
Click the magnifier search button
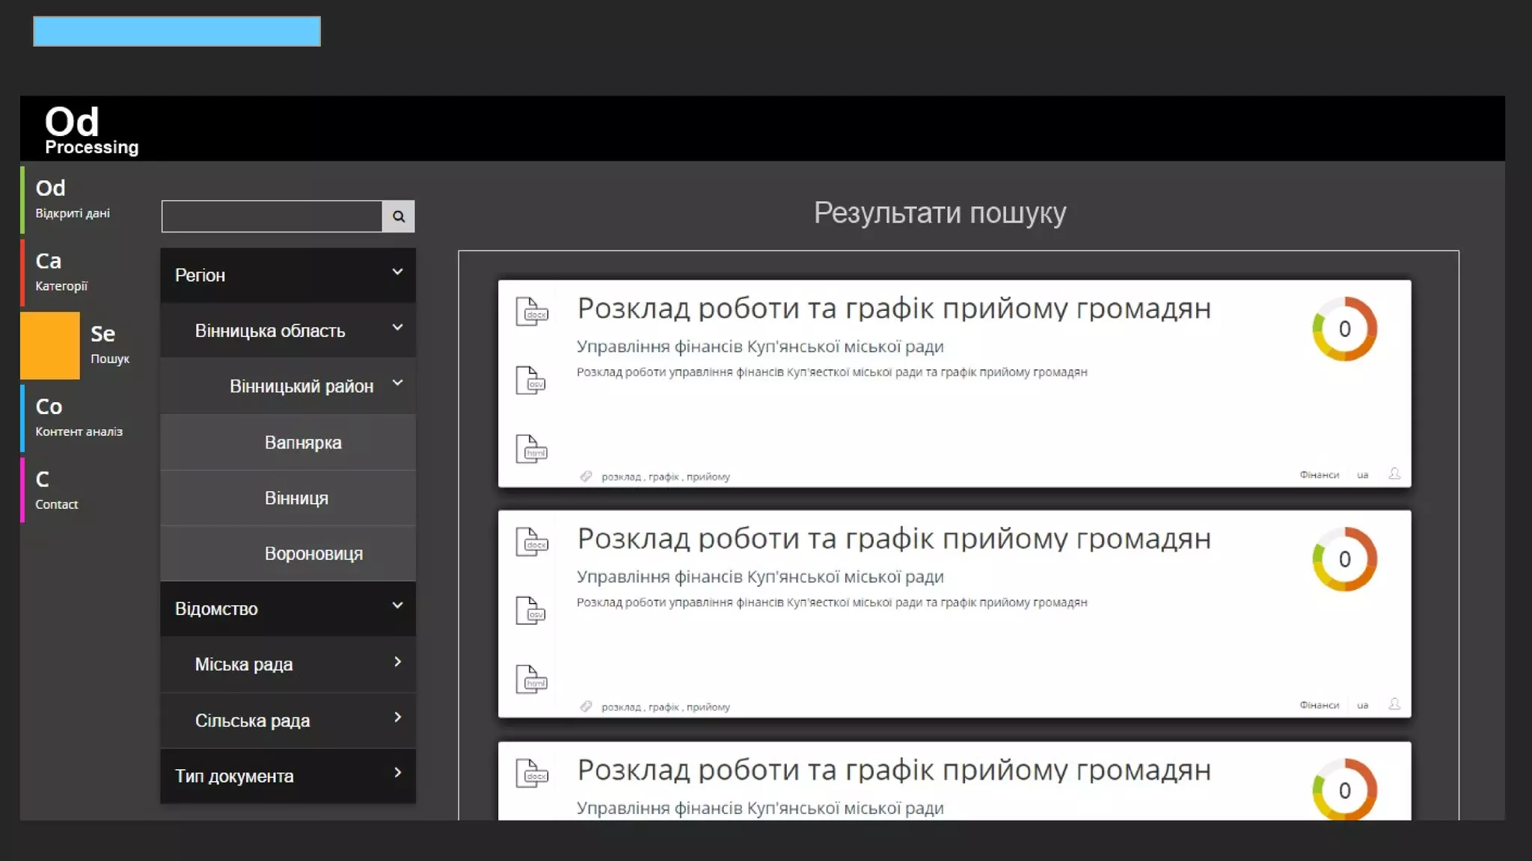coord(398,216)
